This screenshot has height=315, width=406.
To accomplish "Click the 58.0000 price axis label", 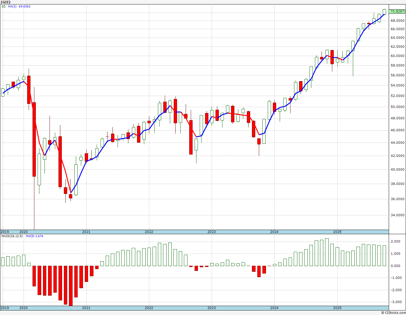I will (398, 65).
